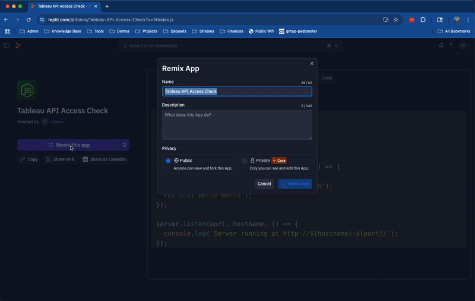Close the Remix App dialog
475x301 pixels.
(x=312, y=63)
